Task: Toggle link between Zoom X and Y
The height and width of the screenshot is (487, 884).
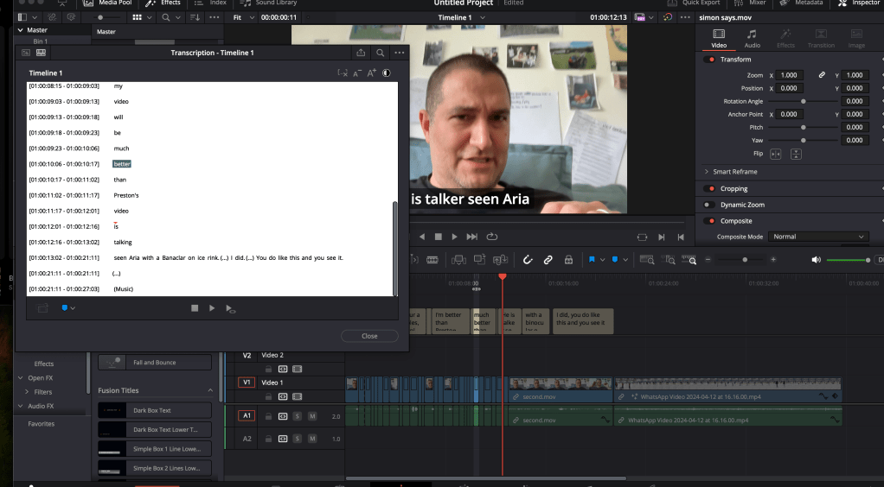Action: click(x=822, y=75)
